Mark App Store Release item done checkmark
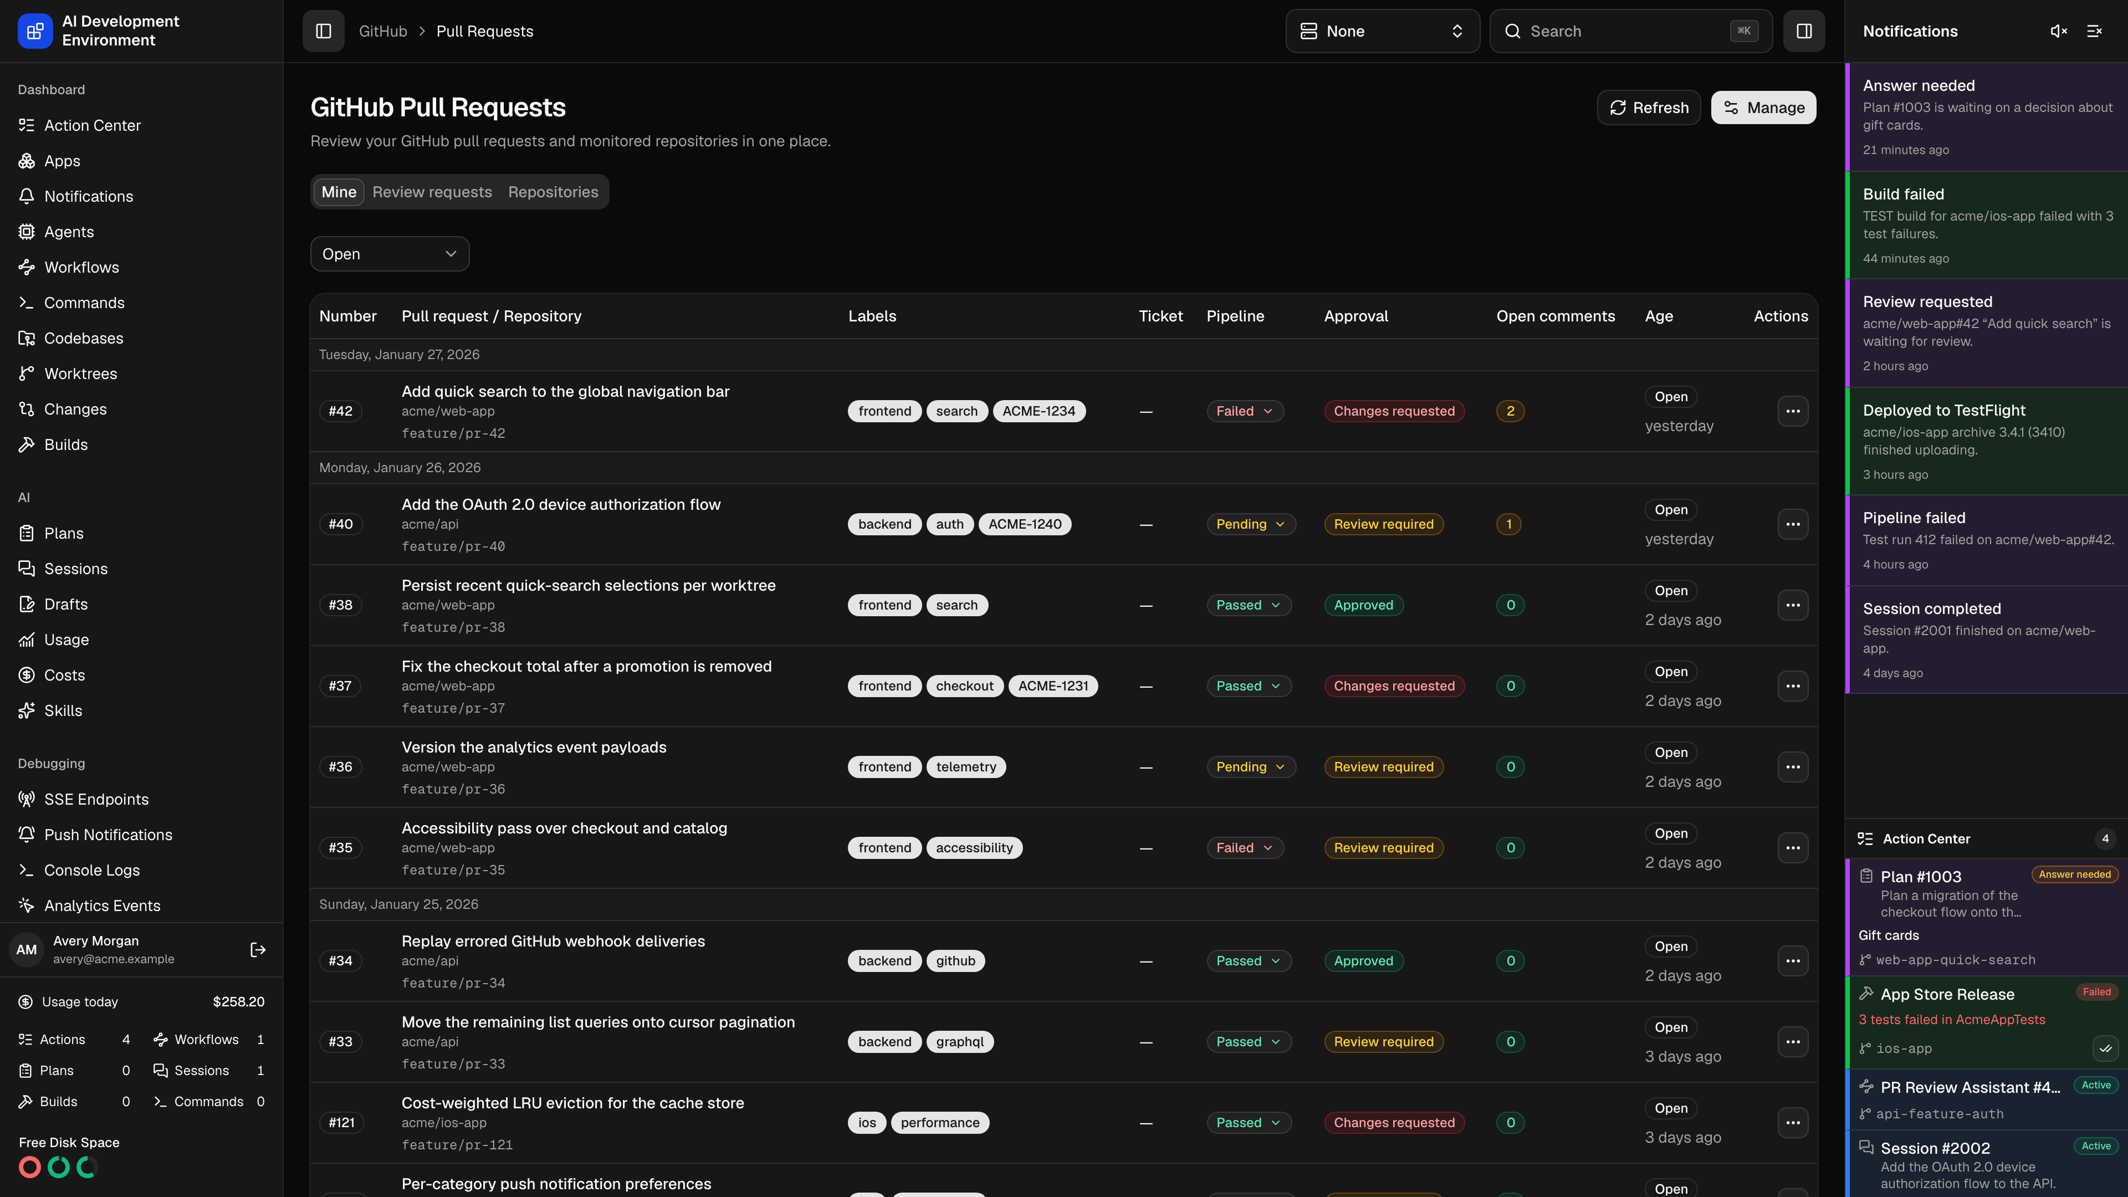2128x1197 pixels. tap(2105, 1049)
